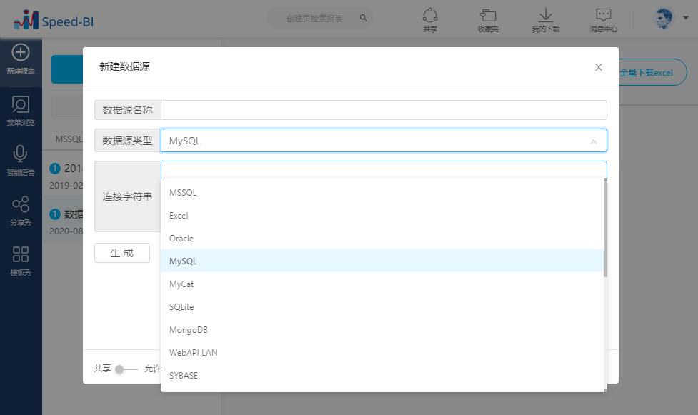This screenshot has height=415, width=698.
Task: Click the 共享 icon in top bar
Action: [x=429, y=16]
